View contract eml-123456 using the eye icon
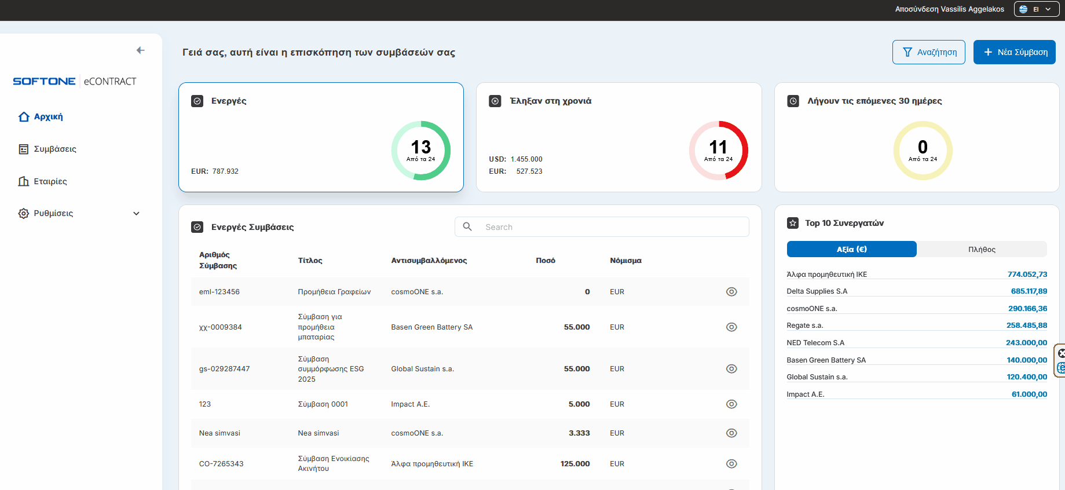 [x=731, y=292]
